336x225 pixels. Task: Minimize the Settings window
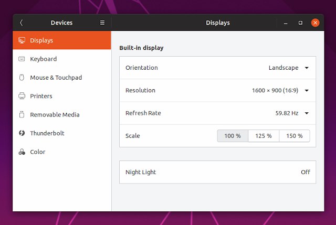[x=286, y=23]
